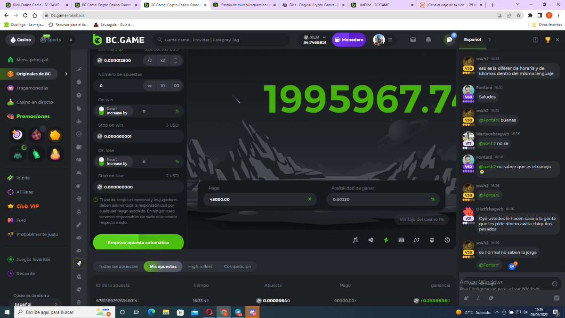This screenshot has height=318, width=565.
Task: Click the golden piggy bank promotion
Action: [56, 136]
